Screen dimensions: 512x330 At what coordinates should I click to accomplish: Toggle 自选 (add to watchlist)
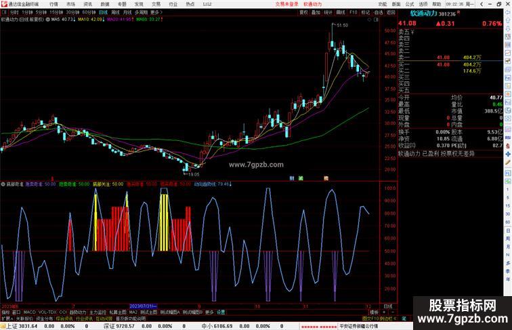[378, 12]
